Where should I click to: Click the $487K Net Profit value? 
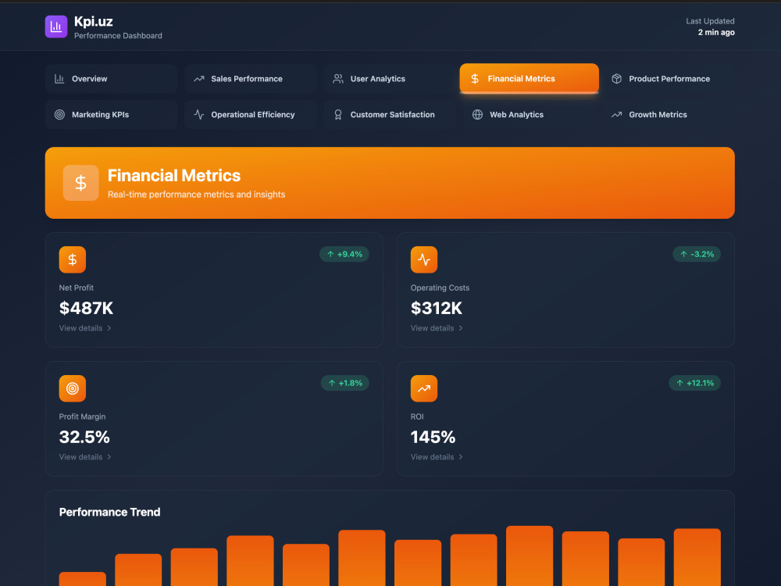(86, 308)
